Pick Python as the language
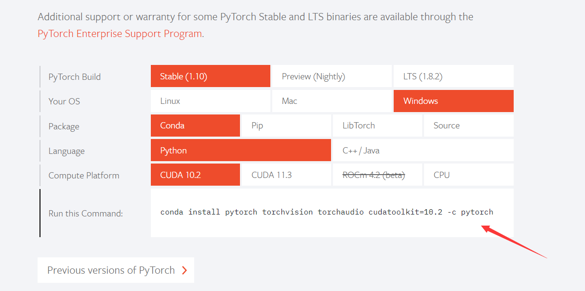The width and height of the screenshot is (585, 291). [241, 150]
